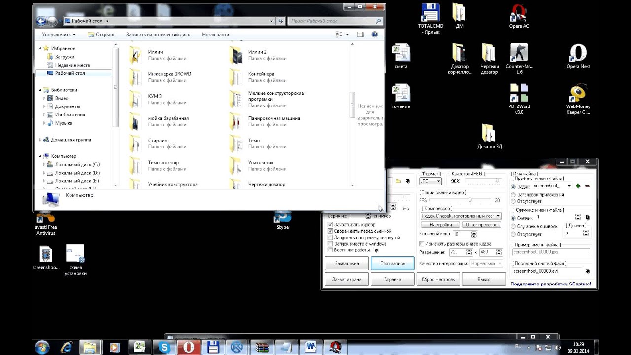Screen dimensions: 631x355
Task: Select the Задан prefix radio button
Action: (x=513, y=187)
